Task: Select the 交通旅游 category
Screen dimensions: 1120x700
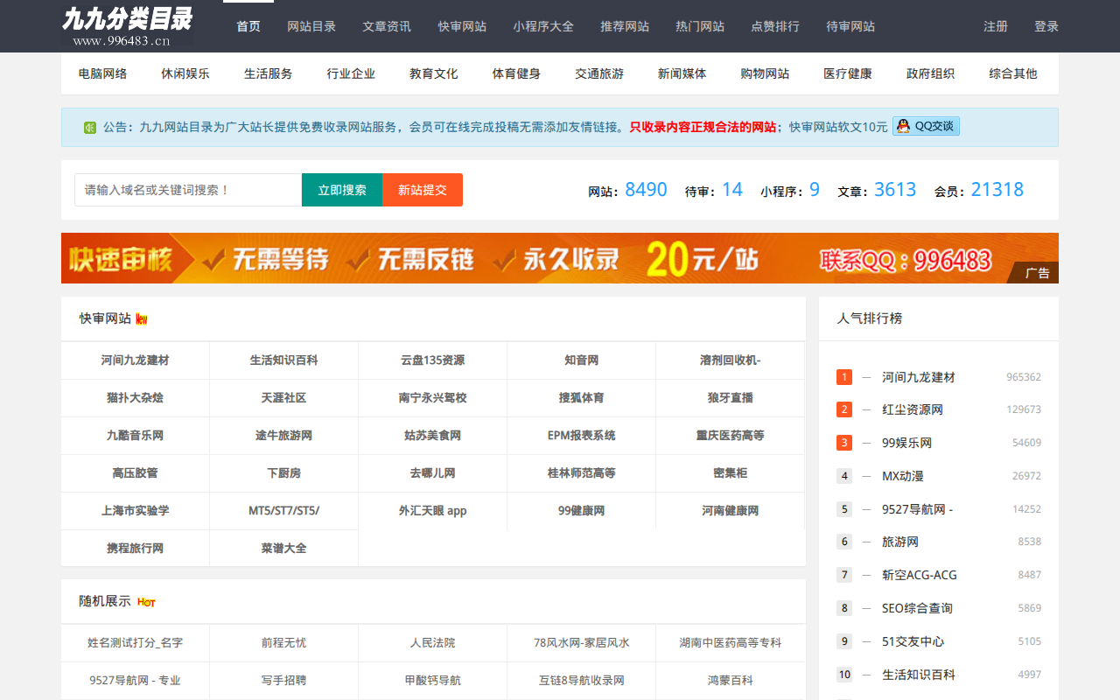Action: (599, 73)
